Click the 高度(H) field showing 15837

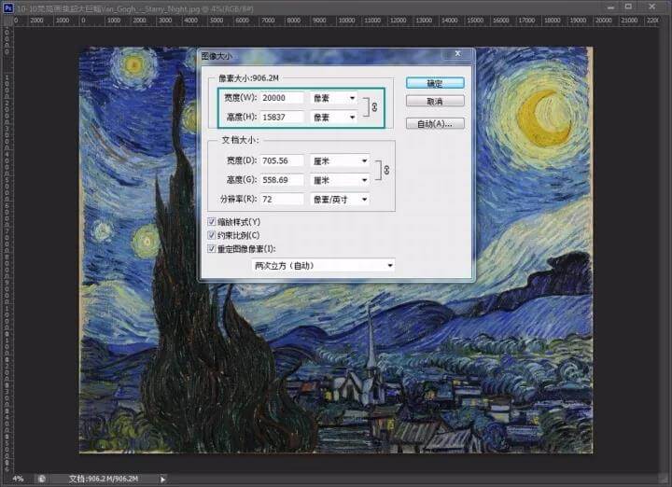pos(282,117)
